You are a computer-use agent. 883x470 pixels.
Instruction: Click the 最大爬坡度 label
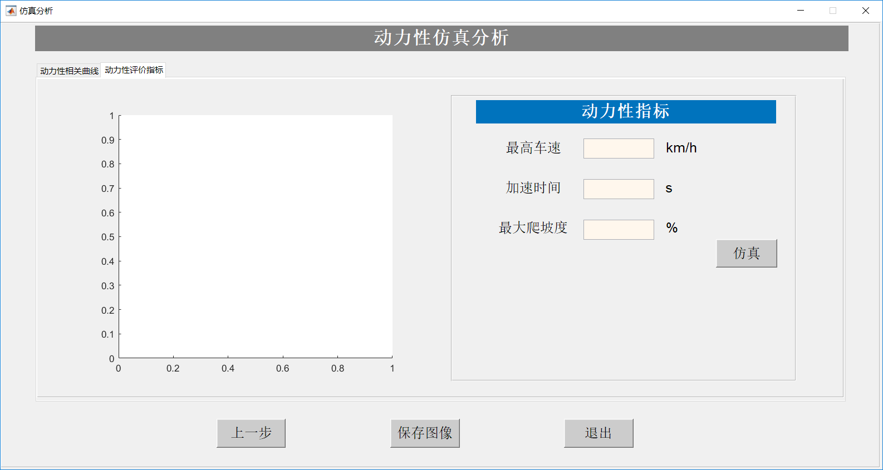(533, 228)
